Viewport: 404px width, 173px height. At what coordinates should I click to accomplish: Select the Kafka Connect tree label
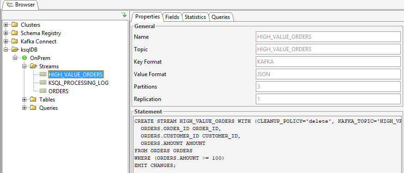tap(38, 41)
